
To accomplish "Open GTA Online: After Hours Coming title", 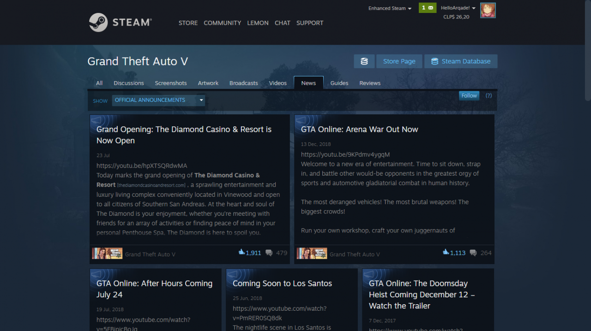I will [x=154, y=289].
